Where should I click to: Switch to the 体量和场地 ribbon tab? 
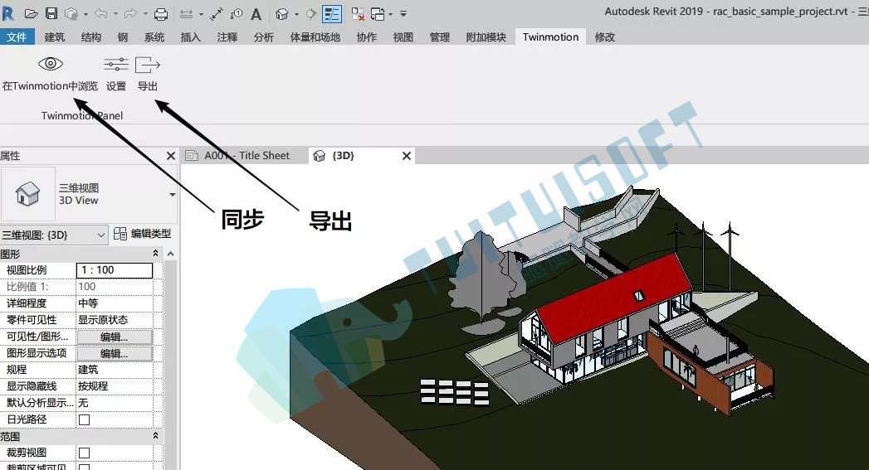315,37
